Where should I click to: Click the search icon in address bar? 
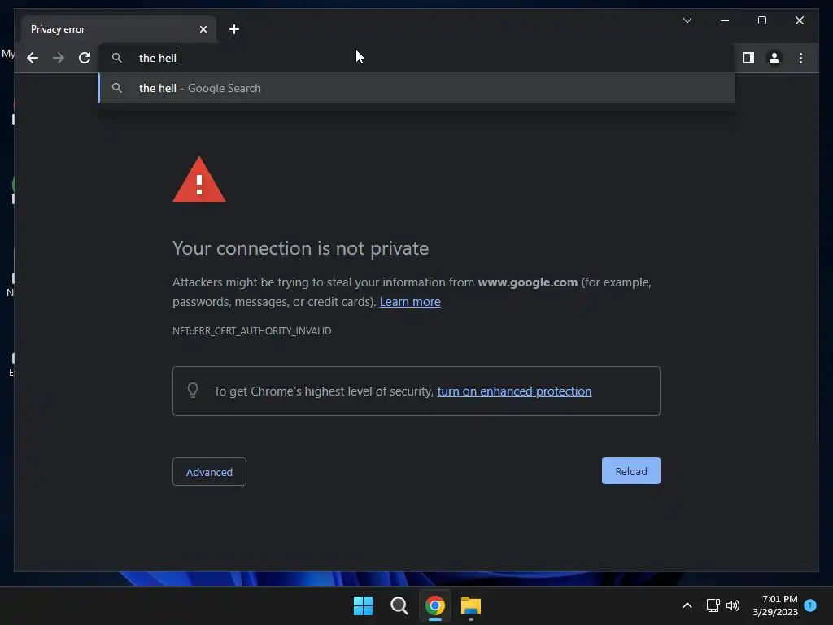coord(117,58)
